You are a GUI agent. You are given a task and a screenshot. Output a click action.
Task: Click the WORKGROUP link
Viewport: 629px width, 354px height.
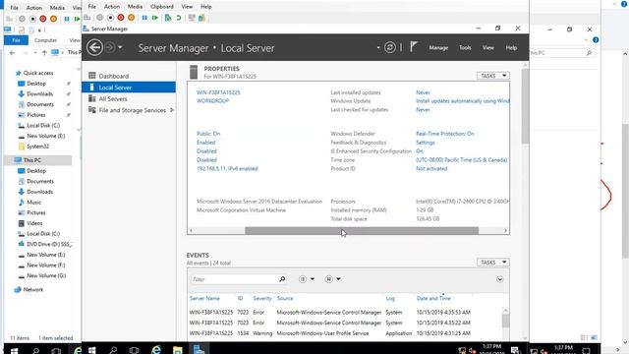pos(212,100)
